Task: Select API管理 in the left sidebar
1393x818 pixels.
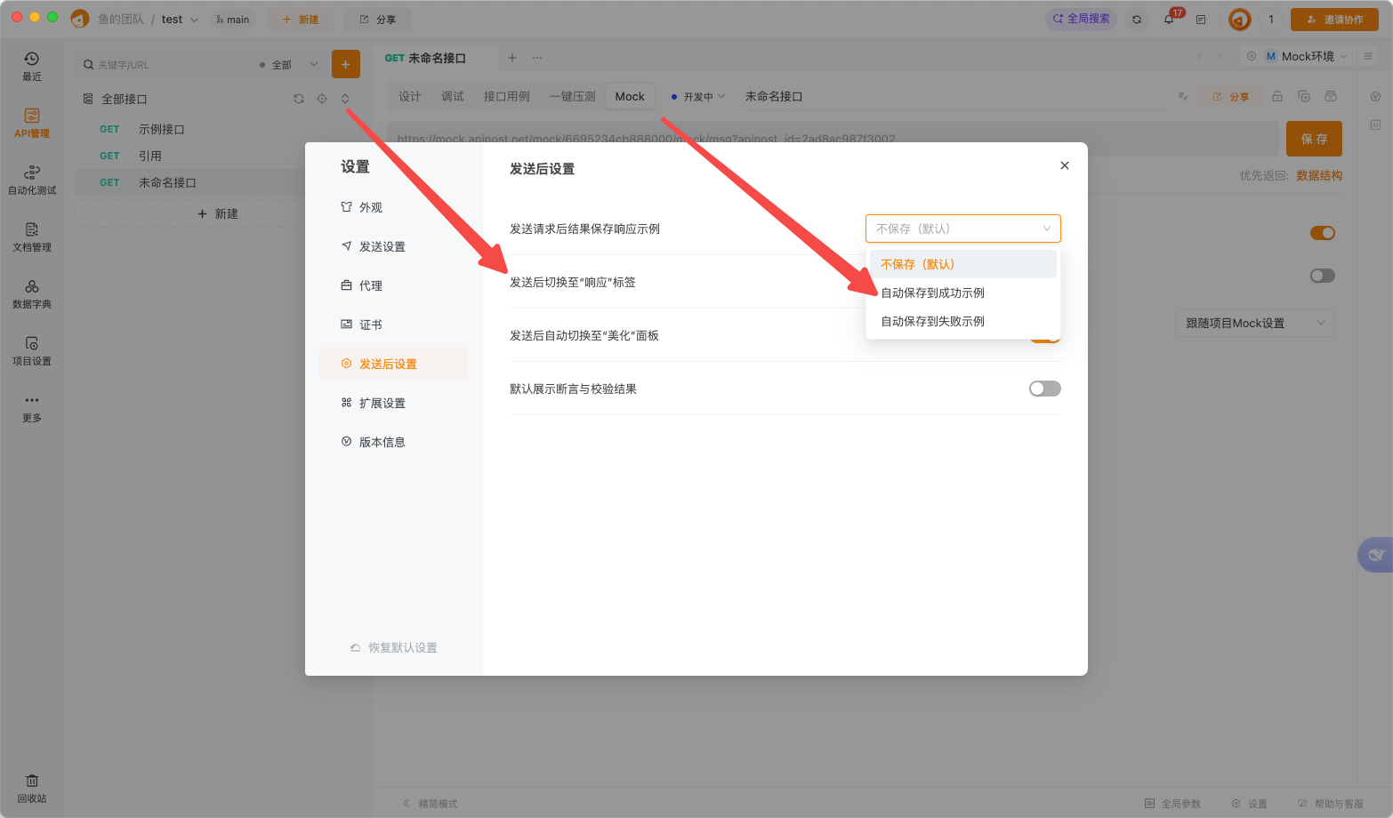Action: [x=32, y=124]
